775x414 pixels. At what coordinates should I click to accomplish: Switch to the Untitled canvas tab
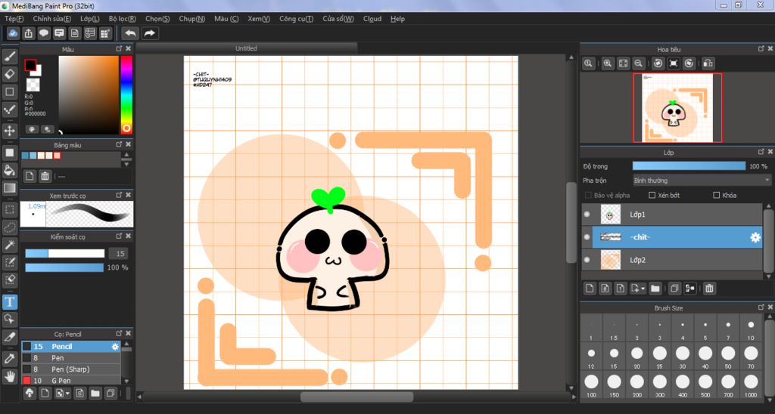246,48
